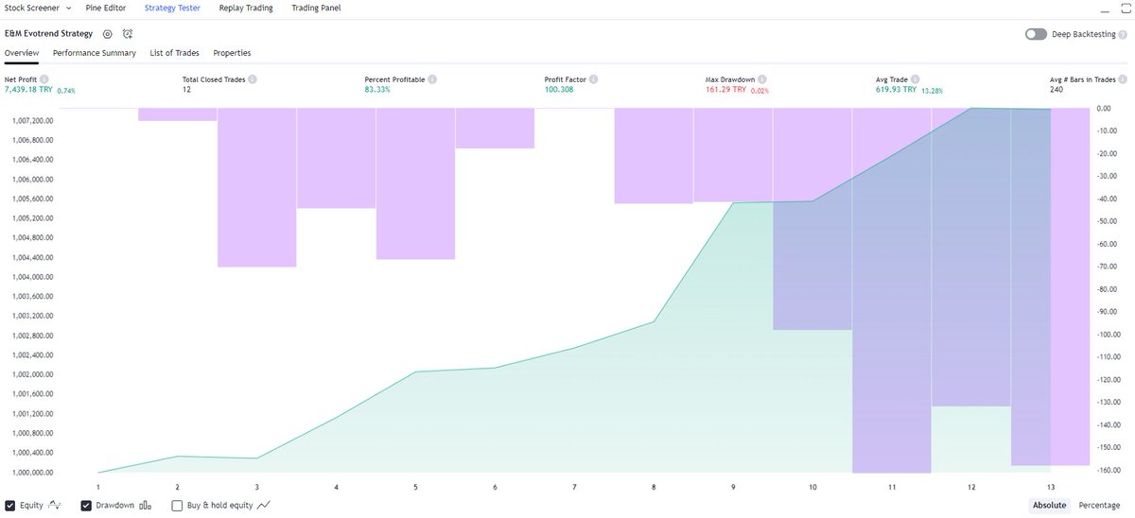The width and height of the screenshot is (1135, 518).
Task: Open the Pine Editor panel
Action: pyautogui.click(x=106, y=8)
